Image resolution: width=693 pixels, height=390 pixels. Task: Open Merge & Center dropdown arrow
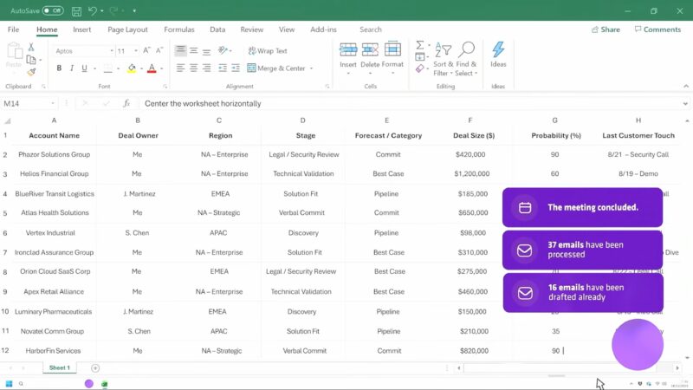click(312, 68)
